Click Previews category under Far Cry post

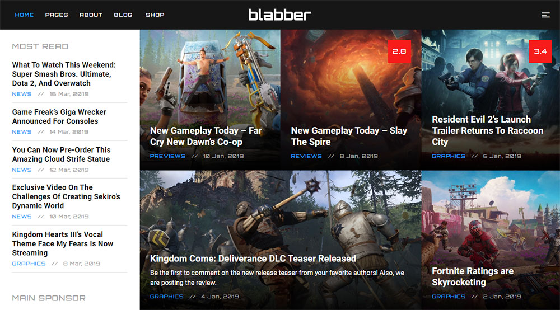click(167, 156)
